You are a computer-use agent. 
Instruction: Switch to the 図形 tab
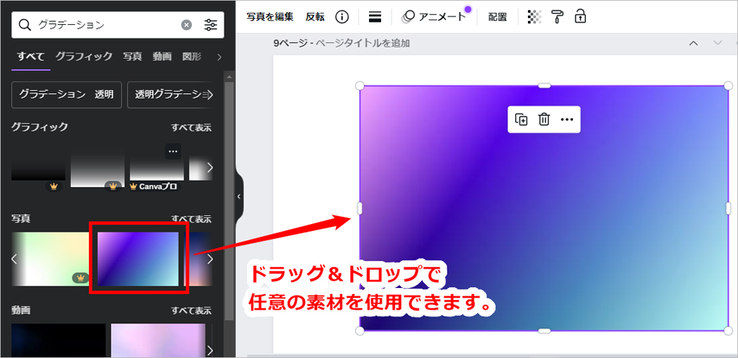click(191, 57)
